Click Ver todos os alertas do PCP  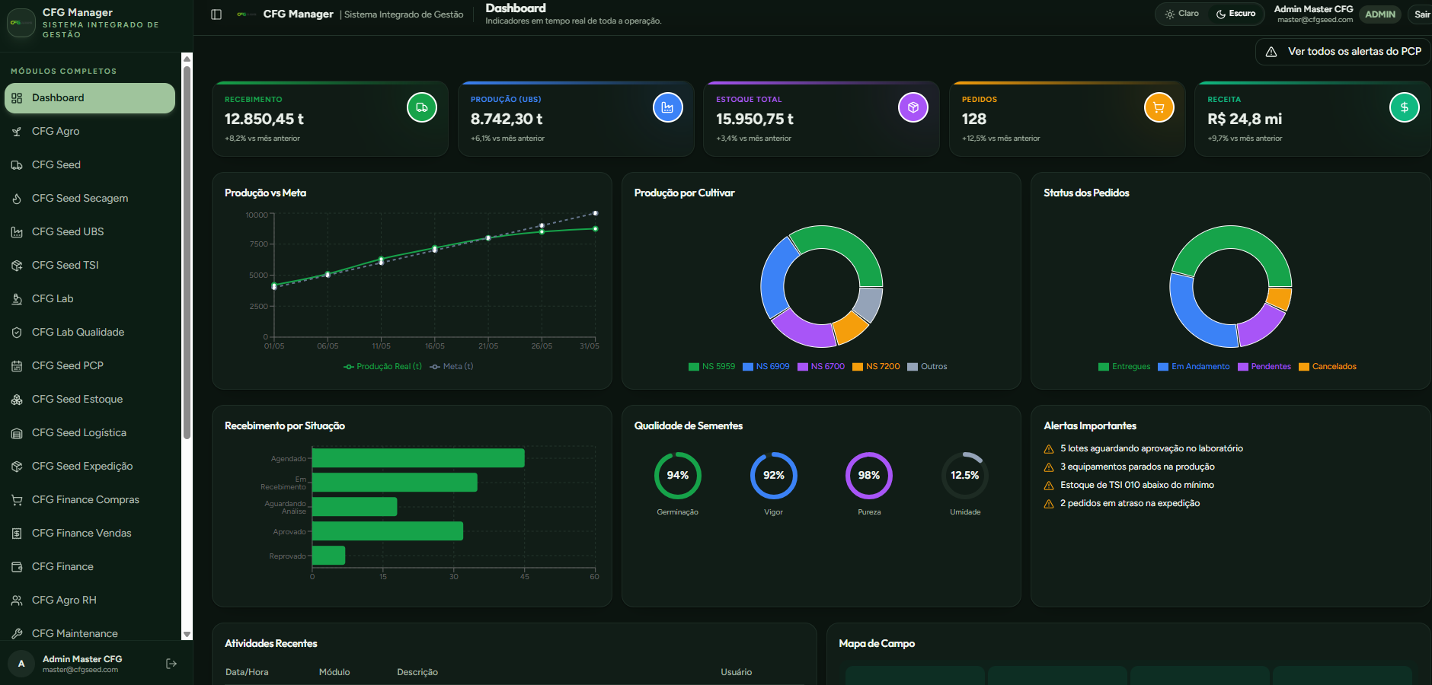(1343, 52)
